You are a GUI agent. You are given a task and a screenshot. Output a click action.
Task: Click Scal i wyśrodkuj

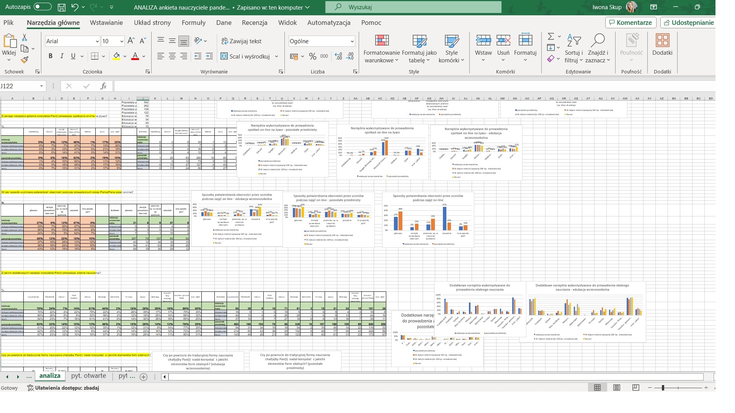pyautogui.click(x=245, y=56)
